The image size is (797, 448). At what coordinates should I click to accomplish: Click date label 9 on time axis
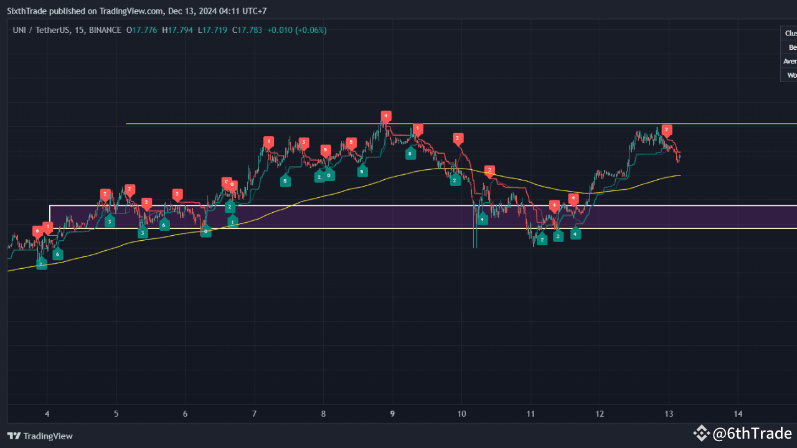[x=392, y=413]
